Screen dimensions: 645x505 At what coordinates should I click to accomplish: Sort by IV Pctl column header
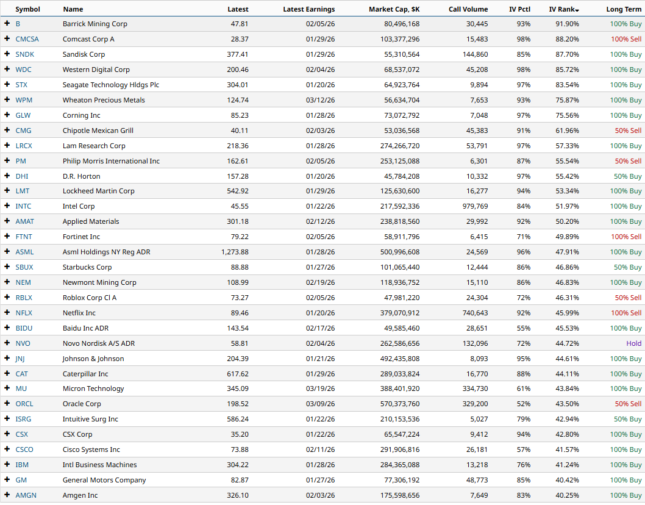[x=520, y=9]
